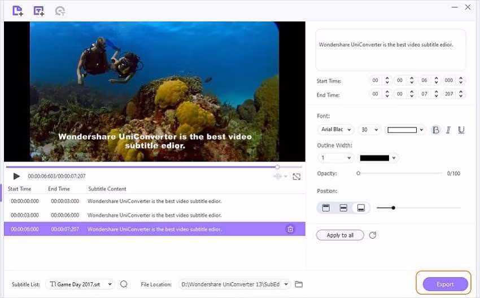480x298 pixels.
Task: Open the font color dropdown arrow
Action: [x=421, y=130]
